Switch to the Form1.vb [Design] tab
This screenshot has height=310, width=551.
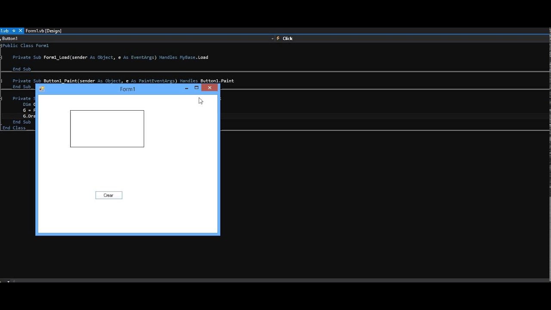(x=43, y=31)
